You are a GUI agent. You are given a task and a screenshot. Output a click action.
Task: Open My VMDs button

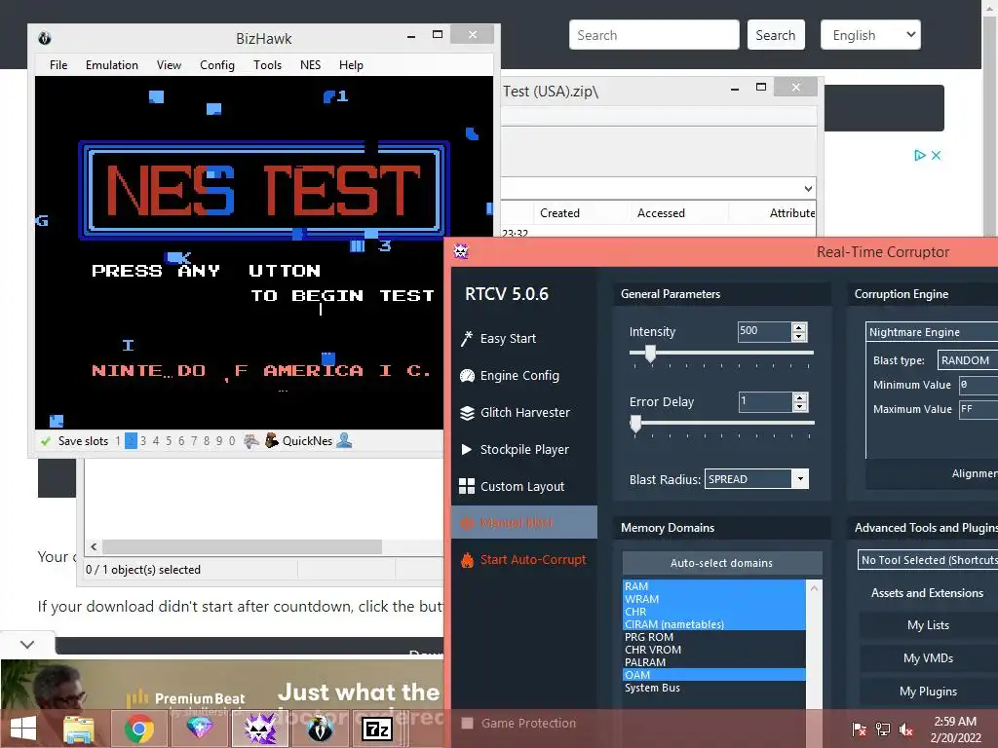click(x=928, y=658)
